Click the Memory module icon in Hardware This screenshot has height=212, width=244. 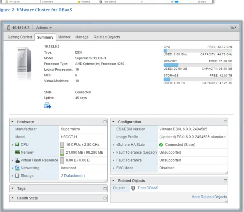coord(17,152)
